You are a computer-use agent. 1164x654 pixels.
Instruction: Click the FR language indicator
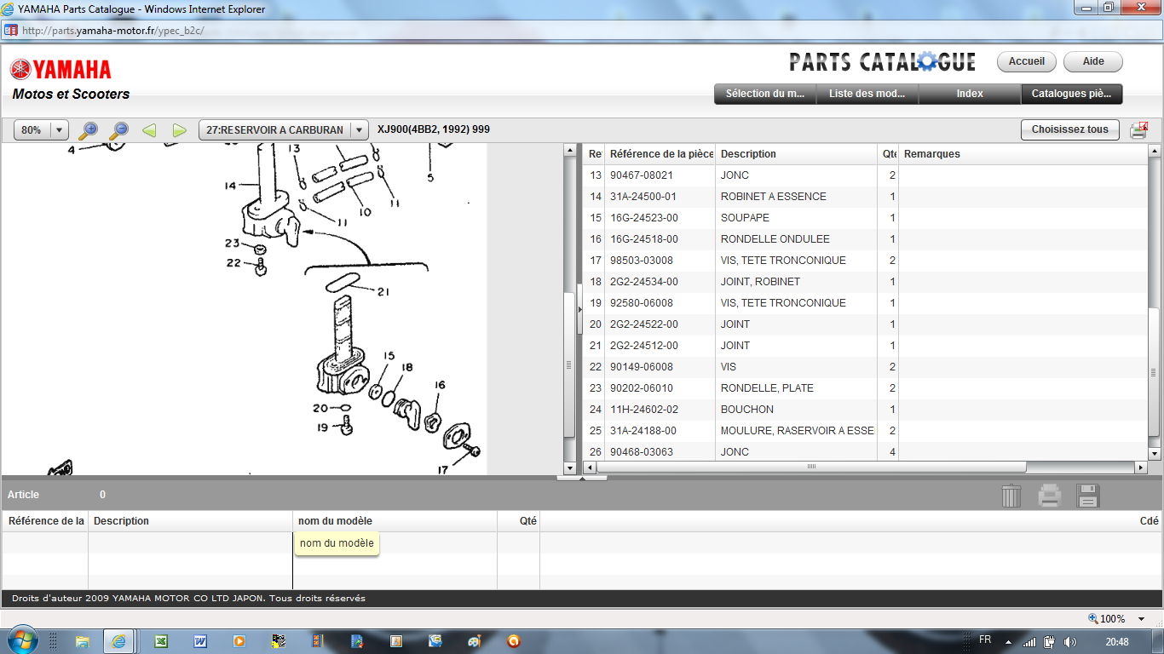point(985,640)
